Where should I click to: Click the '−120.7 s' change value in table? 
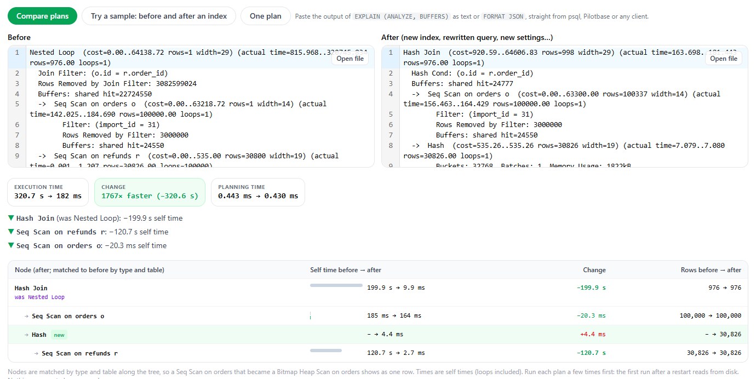point(592,353)
